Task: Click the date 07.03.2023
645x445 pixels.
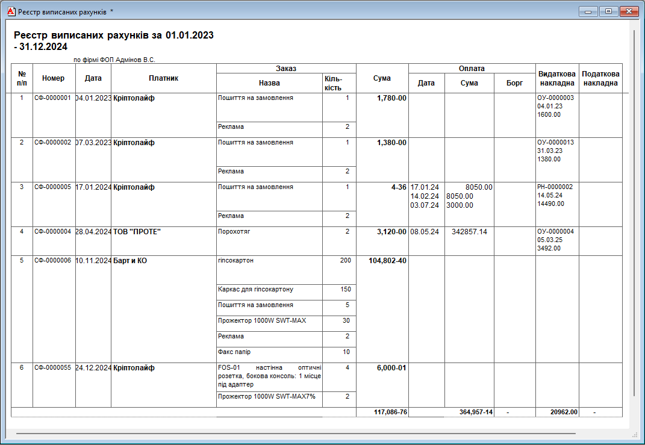Action: (93, 142)
